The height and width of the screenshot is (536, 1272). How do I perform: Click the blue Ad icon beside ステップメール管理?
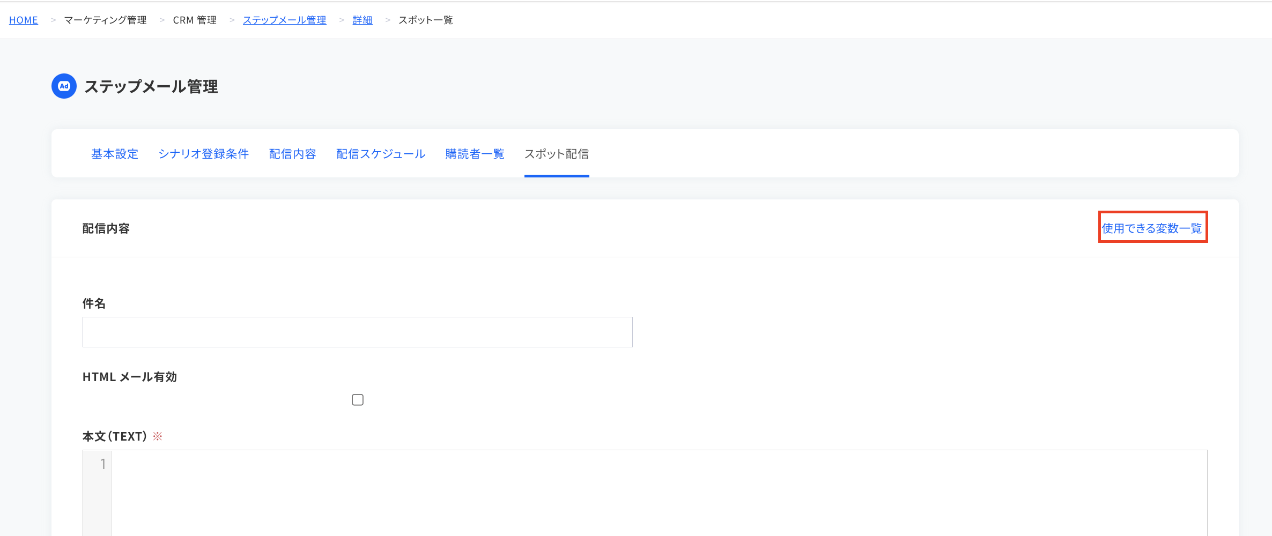point(64,86)
